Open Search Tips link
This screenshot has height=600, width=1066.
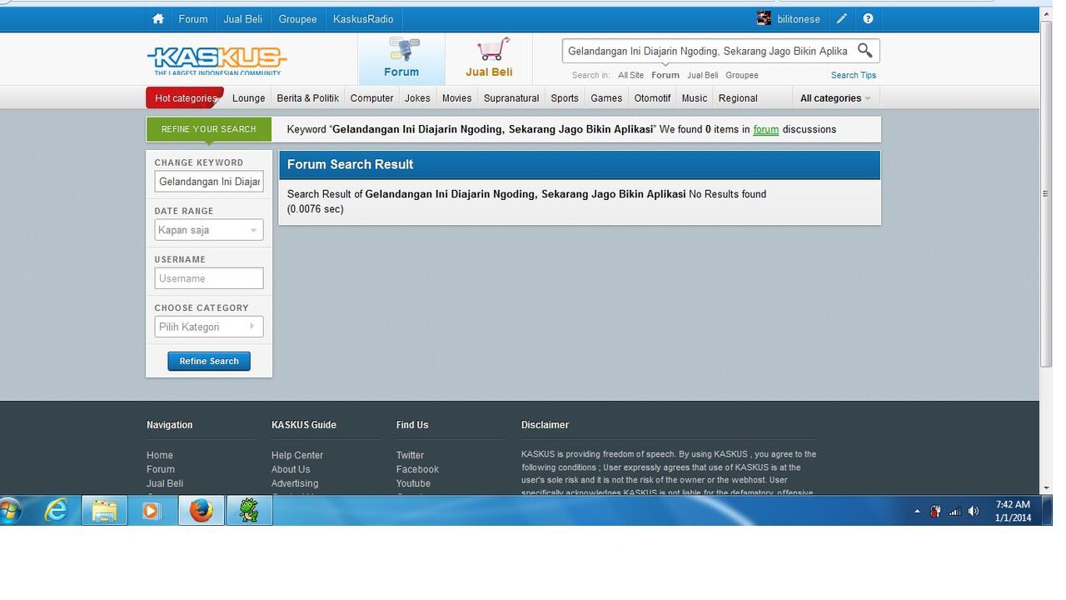854,75
